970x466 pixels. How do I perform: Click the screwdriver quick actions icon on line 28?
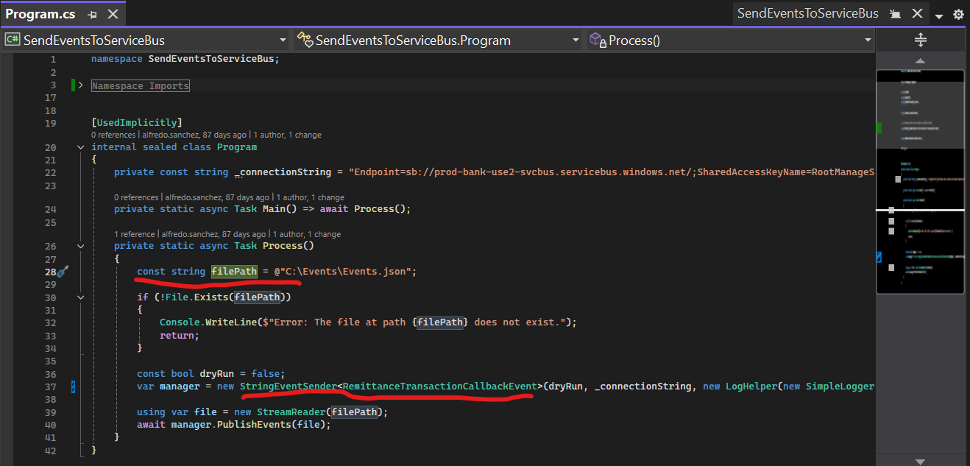63,272
